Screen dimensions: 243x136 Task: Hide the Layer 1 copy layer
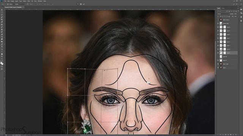click(x=218, y=64)
